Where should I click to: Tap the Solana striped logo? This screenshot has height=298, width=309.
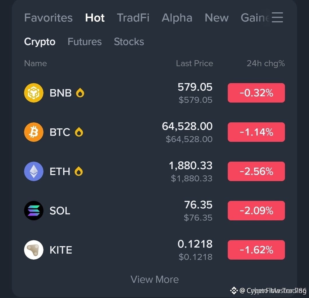pos(34,211)
